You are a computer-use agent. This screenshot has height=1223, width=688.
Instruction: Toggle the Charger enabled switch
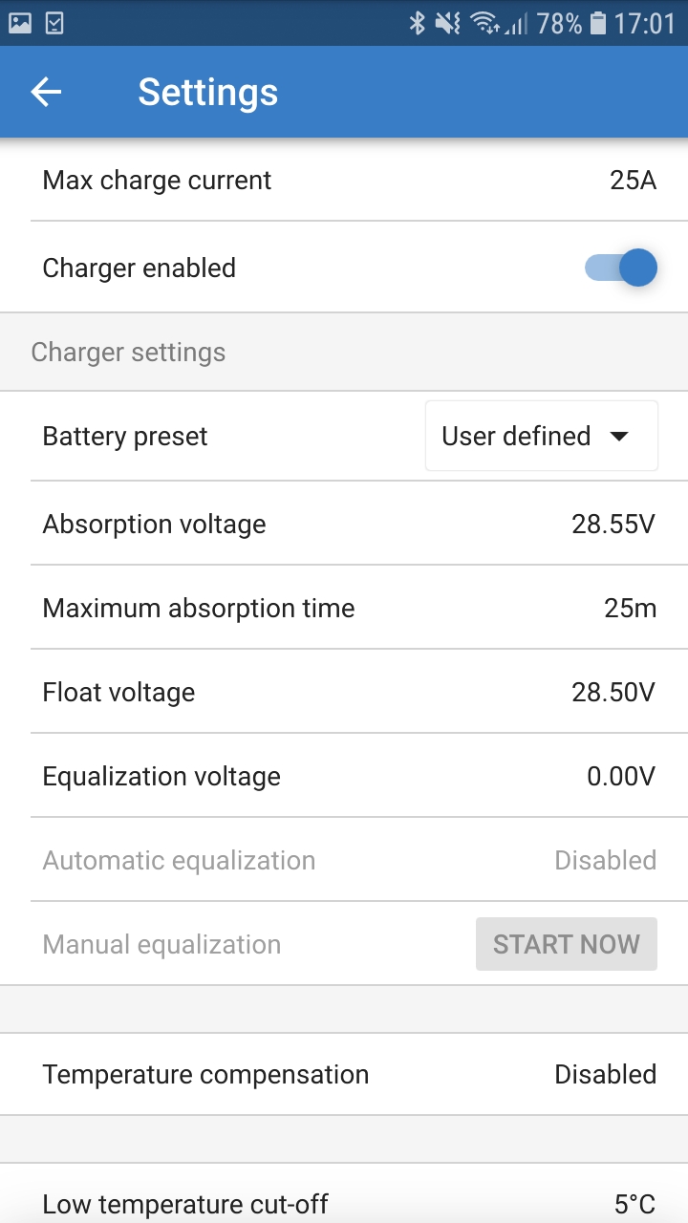621,268
